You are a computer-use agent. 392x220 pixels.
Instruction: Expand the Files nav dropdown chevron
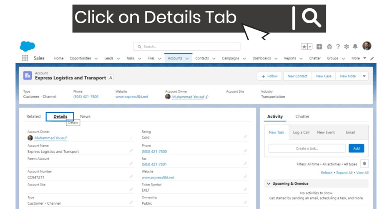pos(159,58)
